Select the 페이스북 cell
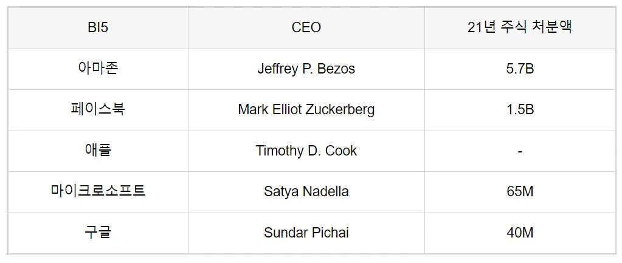The width and height of the screenshot is (622, 263). tap(98, 109)
